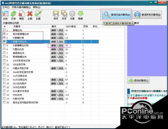Open the 文件(F) menu
This screenshot has height=129, width=168.
[x=6, y=7]
